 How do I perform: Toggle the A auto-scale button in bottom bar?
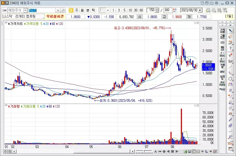pyautogui.click(x=156, y=151)
